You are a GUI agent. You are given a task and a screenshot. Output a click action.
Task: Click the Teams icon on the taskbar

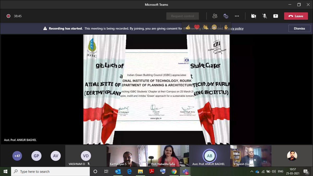(x=185, y=172)
